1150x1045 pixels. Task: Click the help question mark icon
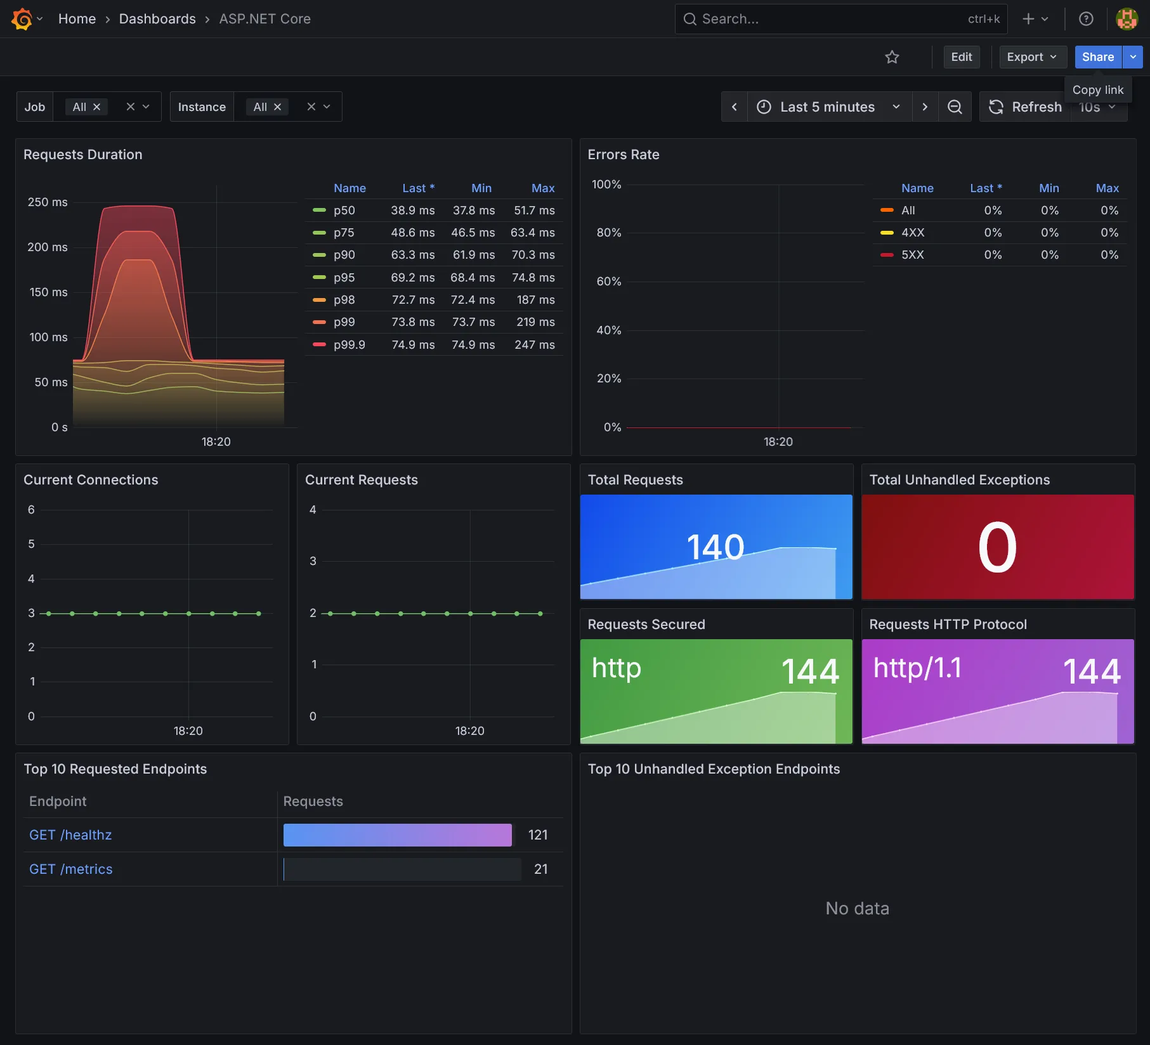click(1086, 18)
